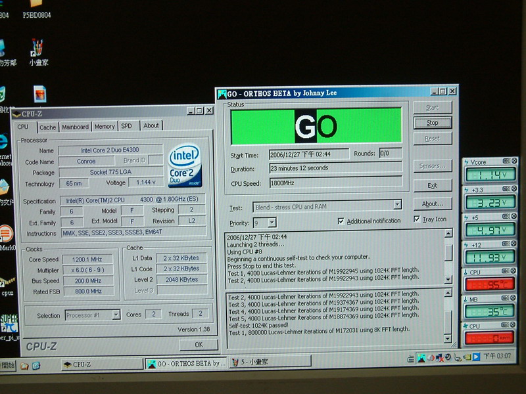
Task: Close the +12 voltage monitor panel
Action: [x=514, y=244]
